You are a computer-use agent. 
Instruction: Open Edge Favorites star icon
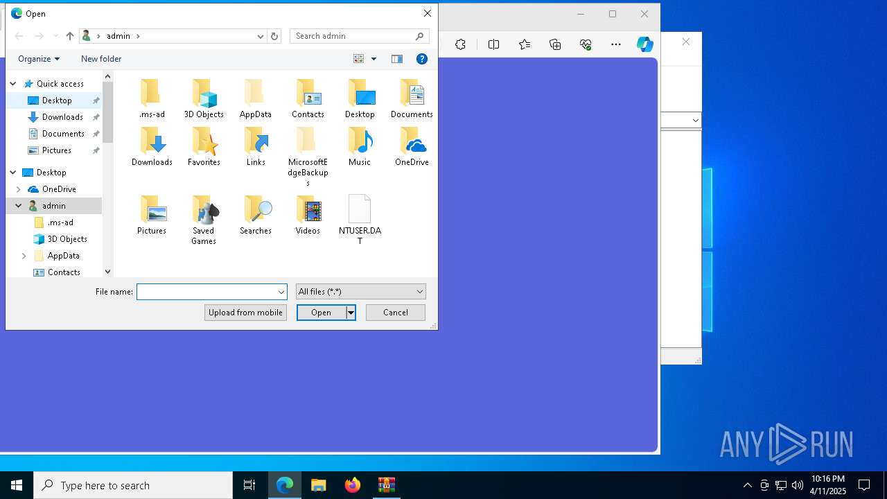pos(525,44)
